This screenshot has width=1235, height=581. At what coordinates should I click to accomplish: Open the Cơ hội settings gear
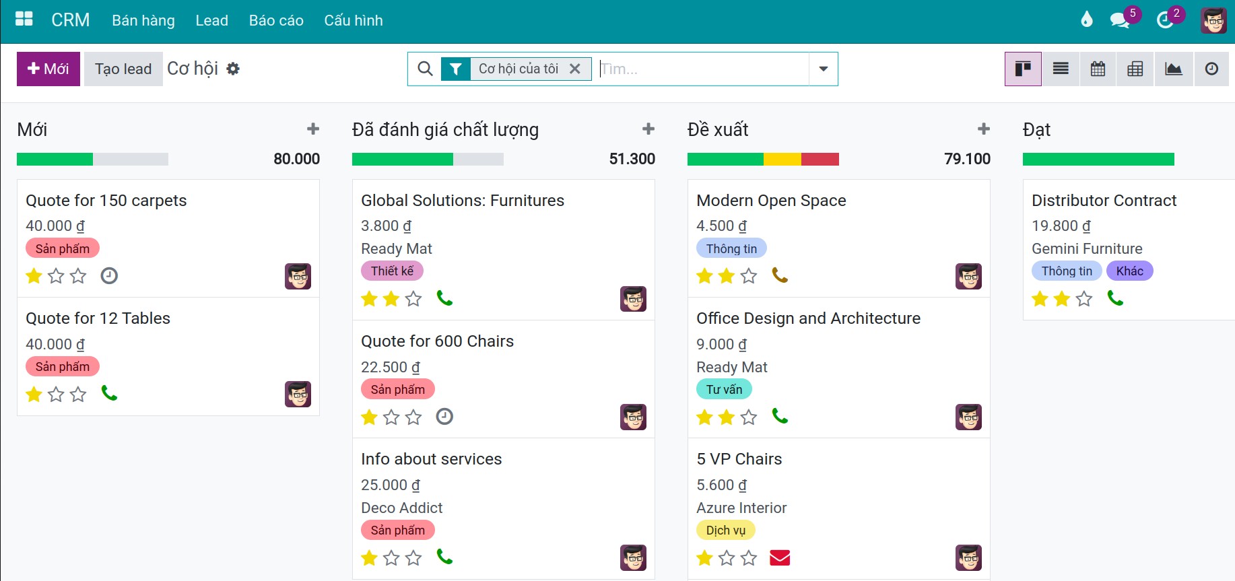(x=233, y=69)
